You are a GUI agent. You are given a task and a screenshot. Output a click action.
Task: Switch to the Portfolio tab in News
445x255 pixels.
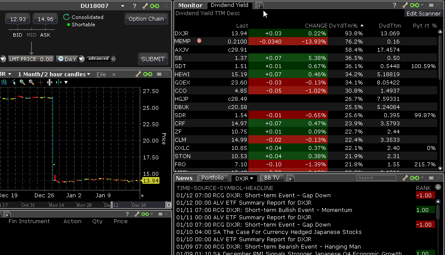tap(213, 178)
